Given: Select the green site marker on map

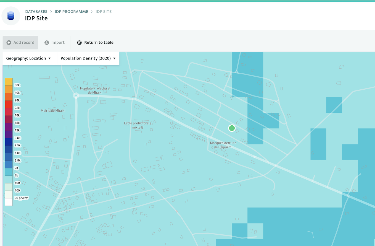Looking at the screenshot, I should coord(232,128).
